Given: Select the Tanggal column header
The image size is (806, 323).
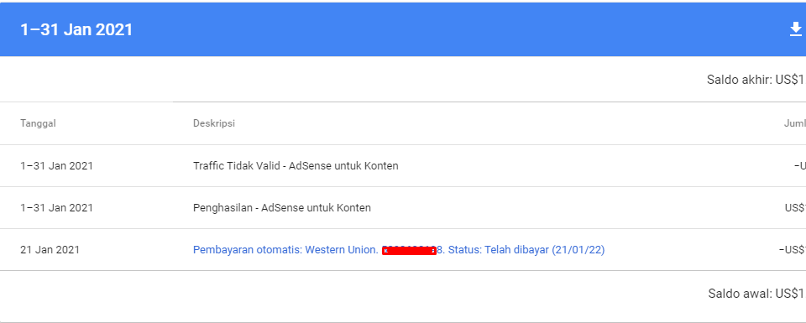Looking at the screenshot, I should (x=38, y=123).
